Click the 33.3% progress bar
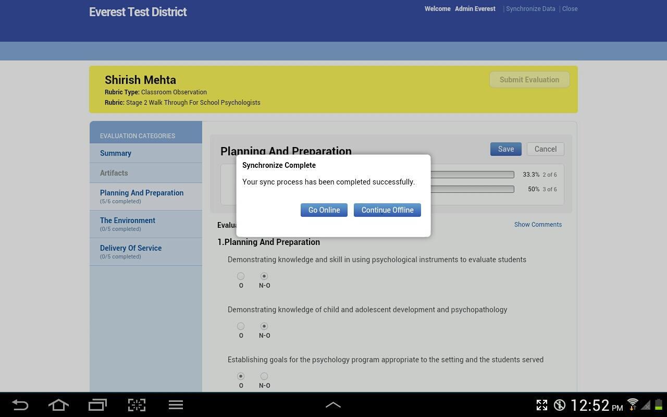The height and width of the screenshot is (417, 667). 472,175
